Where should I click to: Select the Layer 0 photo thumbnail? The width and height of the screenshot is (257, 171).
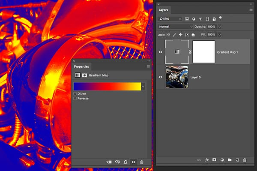point(177,77)
